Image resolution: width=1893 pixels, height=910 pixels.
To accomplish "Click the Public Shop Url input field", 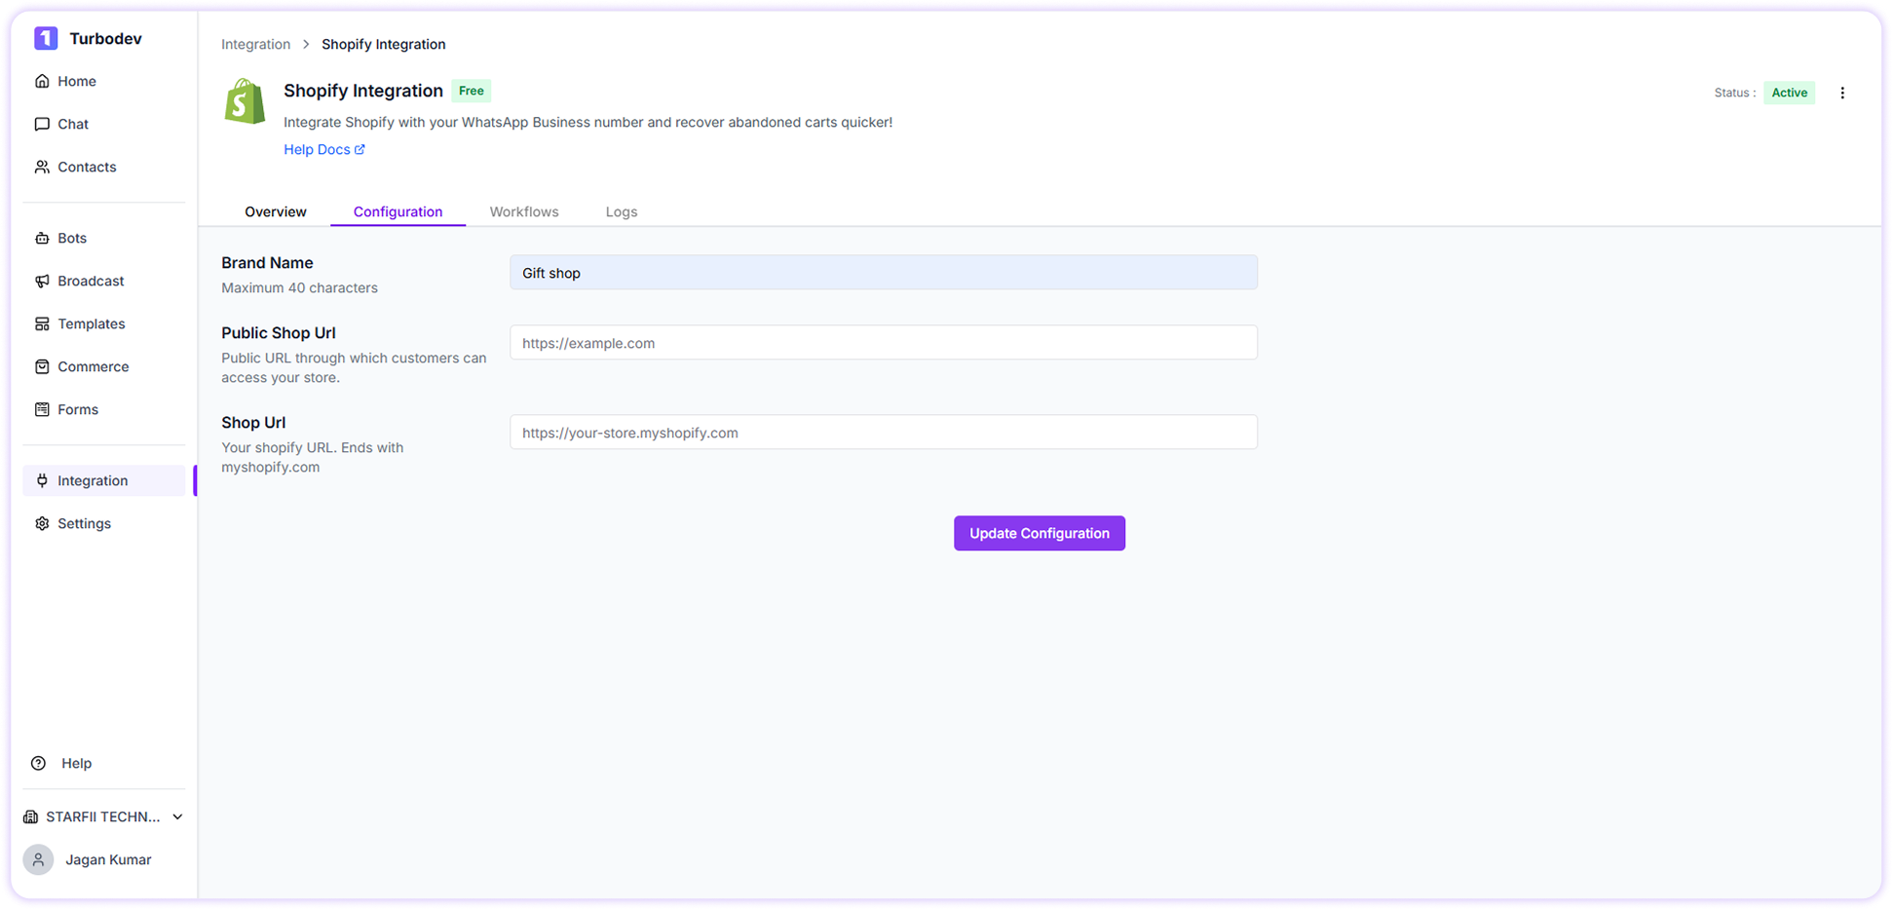I will click(883, 342).
